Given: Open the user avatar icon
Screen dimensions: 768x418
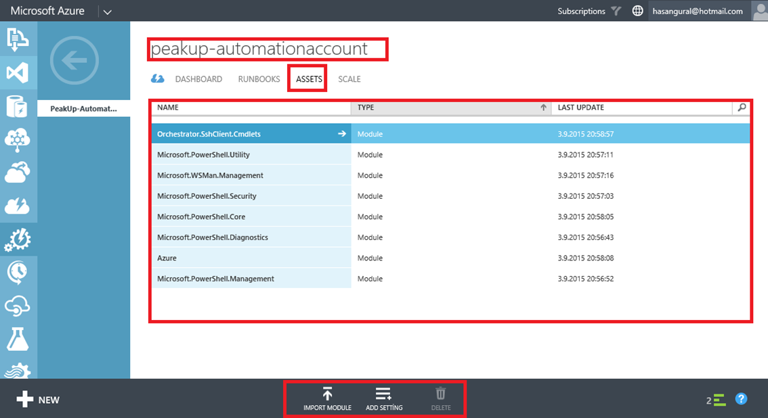Looking at the screenshot, I should [760, 11].
